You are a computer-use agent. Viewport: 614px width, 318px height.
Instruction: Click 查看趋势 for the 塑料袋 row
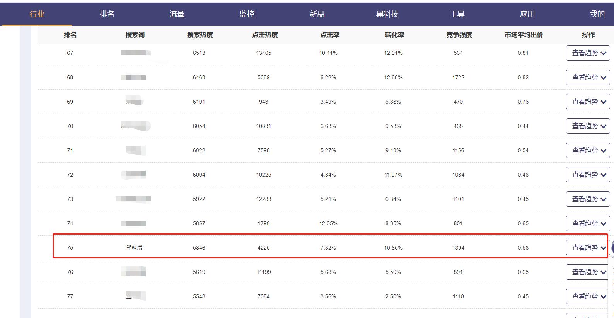pyautogui.click(x=588, y=248)
